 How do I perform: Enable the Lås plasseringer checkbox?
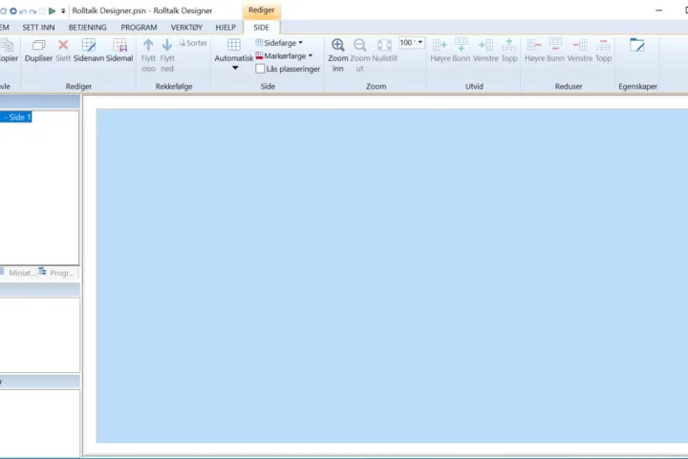tap(260, 69)
